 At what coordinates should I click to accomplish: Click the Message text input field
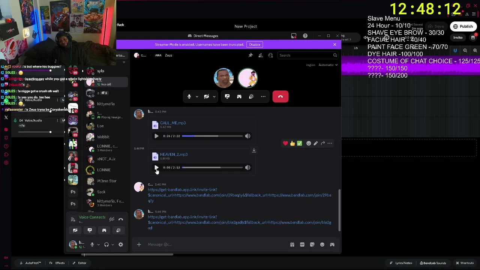[x=216, y=244]
